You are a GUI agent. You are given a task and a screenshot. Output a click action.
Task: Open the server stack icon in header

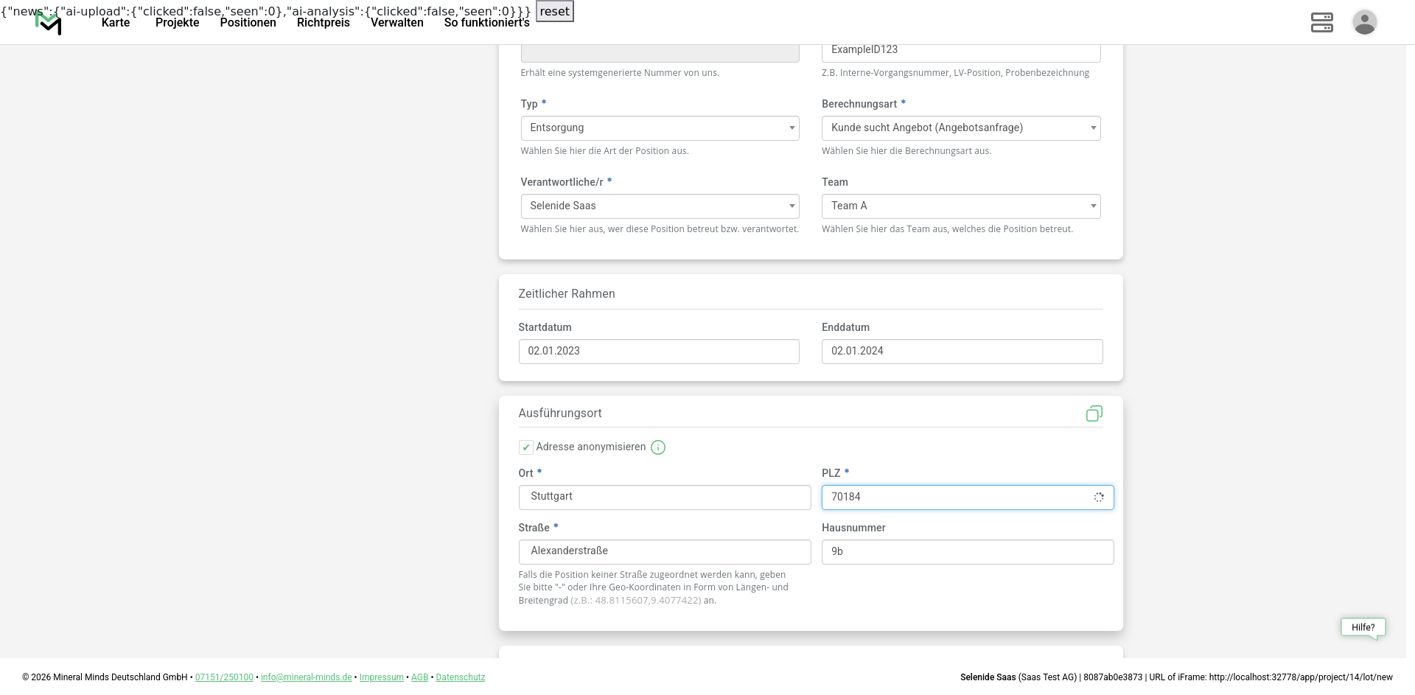[x=1321, y=22]
